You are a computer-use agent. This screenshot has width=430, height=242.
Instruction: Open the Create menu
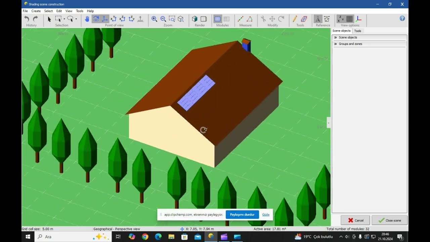(x=36, y=11)
